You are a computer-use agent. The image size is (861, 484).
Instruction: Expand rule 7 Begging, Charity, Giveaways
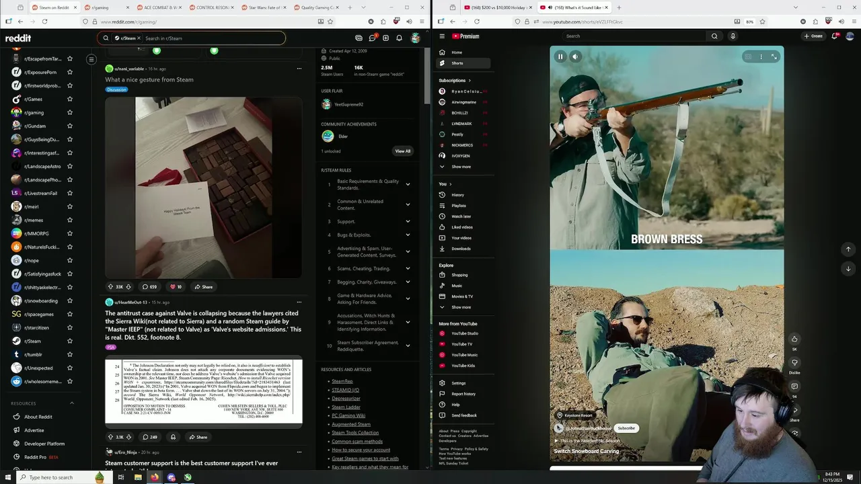tap(408, 282)
